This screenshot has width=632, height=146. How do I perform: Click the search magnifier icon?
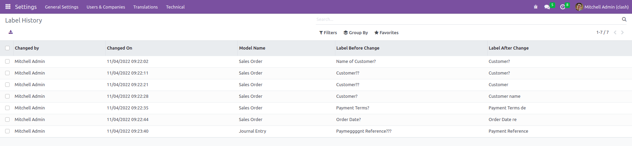click(x=624, y=19)
